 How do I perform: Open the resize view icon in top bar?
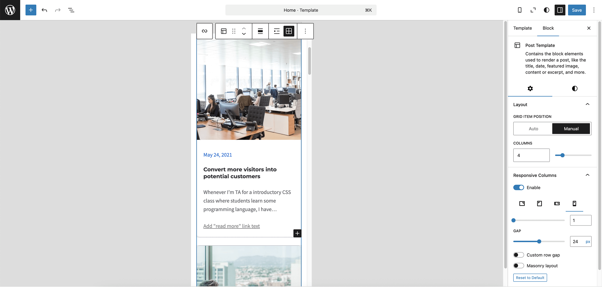pos(533,10)
